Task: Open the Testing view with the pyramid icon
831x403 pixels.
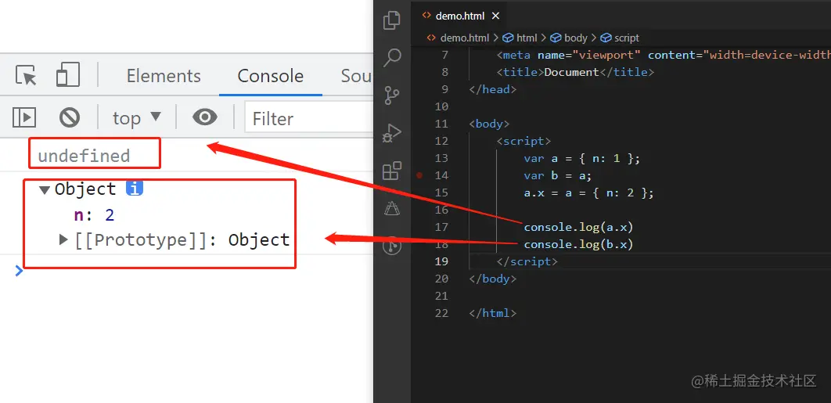Action: click(392, 208)
